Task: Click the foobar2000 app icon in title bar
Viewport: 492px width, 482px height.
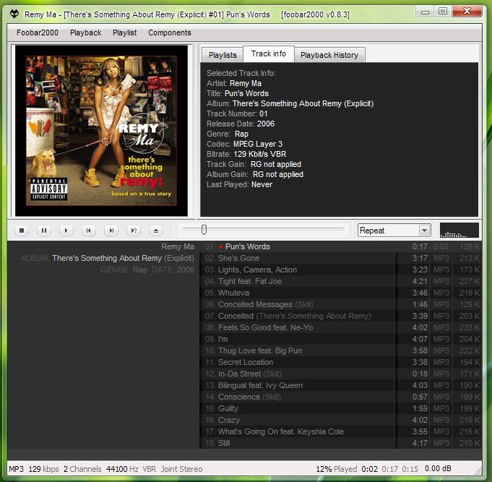Action: (14, 14)
